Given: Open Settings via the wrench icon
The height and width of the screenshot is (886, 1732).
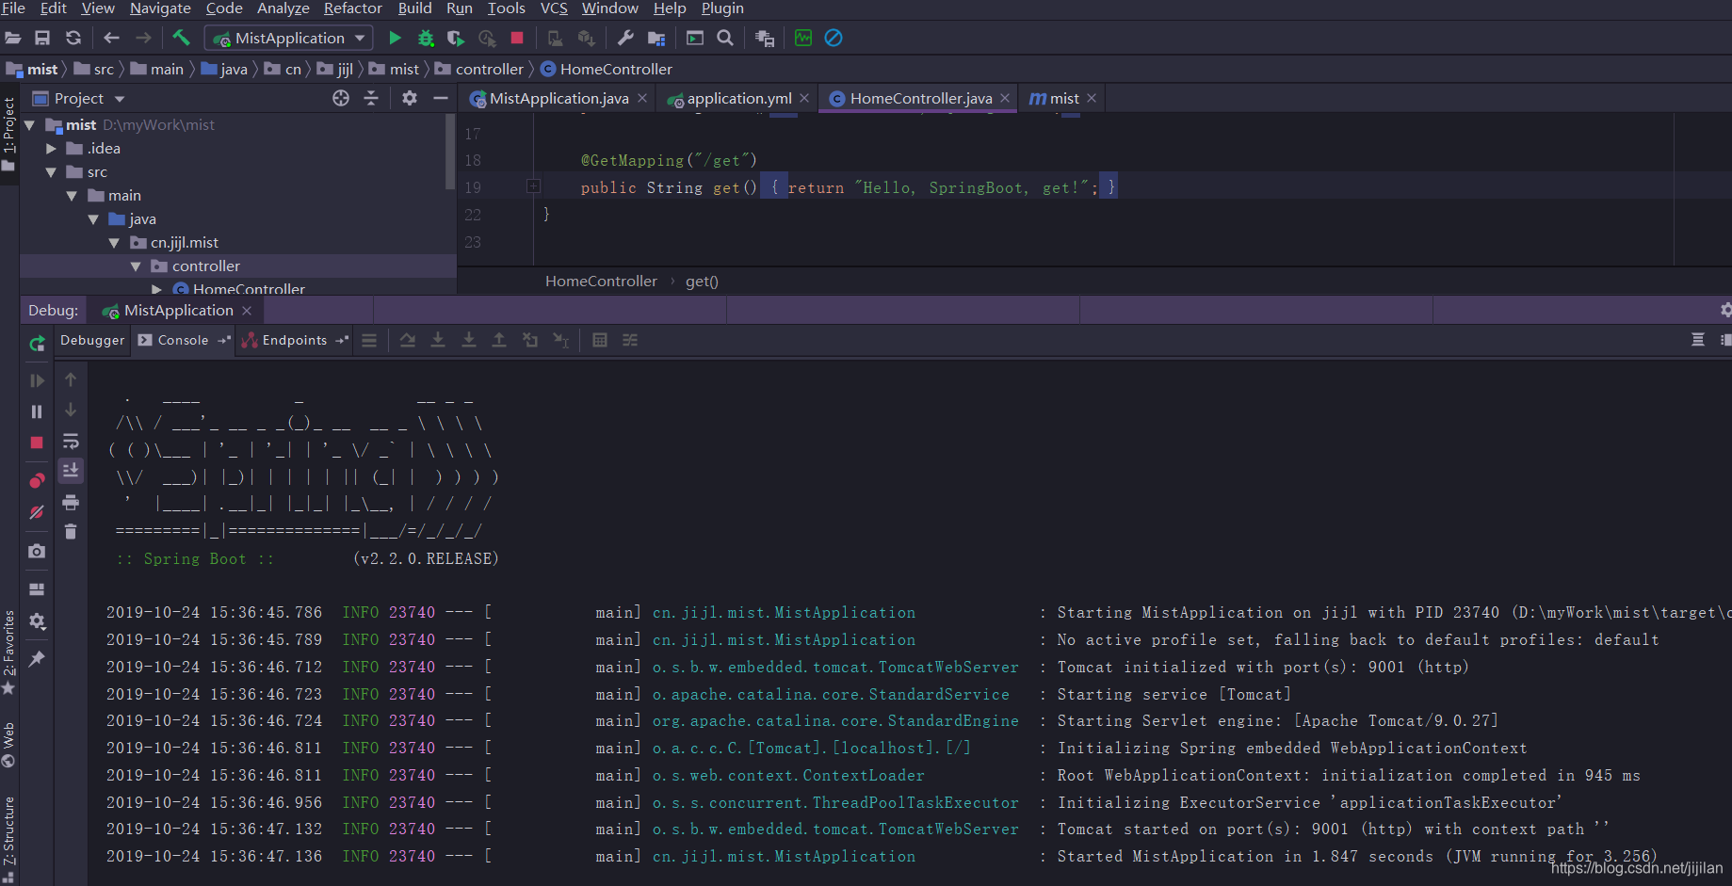Looking at the screenshot, I should coord(625,39).
